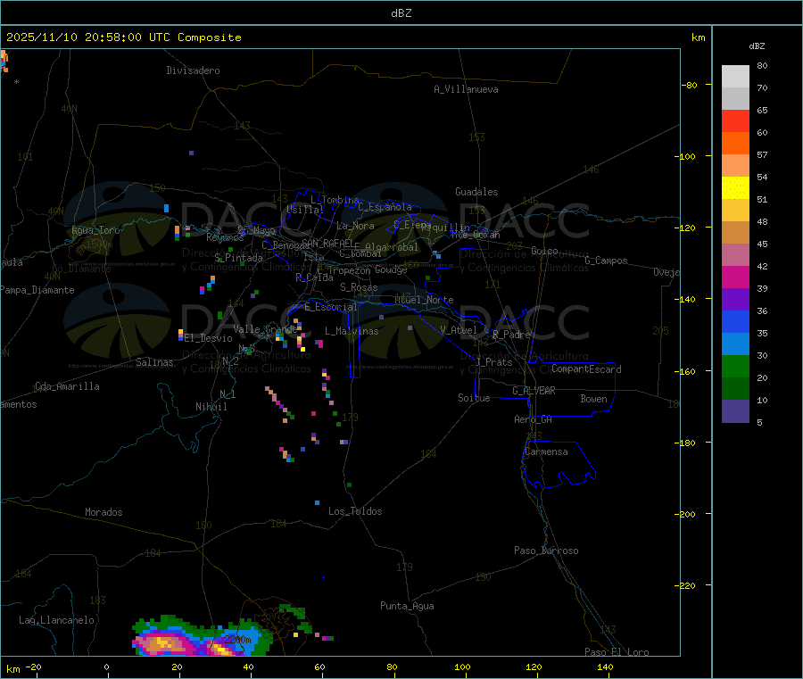Click the Divisadero place label

193,70
